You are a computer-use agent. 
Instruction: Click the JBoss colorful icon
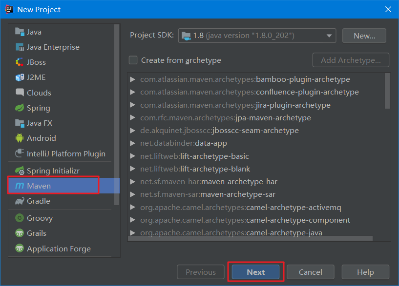pos(20,62)
